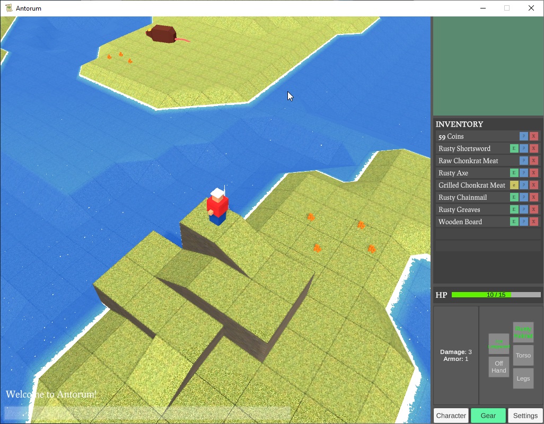Click the HP health bar
This screenshot has height=424, width=544.
pyautogui.click(x=496, y=295)
